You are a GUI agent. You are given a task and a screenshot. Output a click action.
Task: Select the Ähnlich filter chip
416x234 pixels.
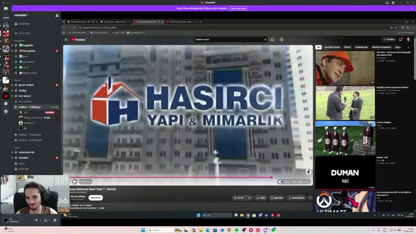(x=347, y=47)
